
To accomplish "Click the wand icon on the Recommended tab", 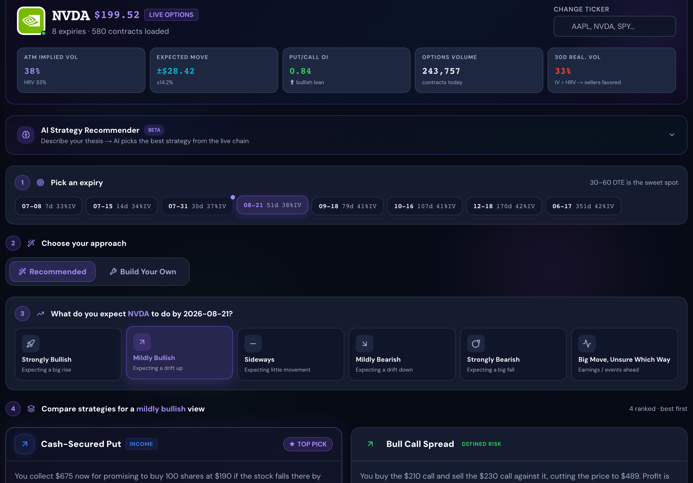I will point(22,272).
